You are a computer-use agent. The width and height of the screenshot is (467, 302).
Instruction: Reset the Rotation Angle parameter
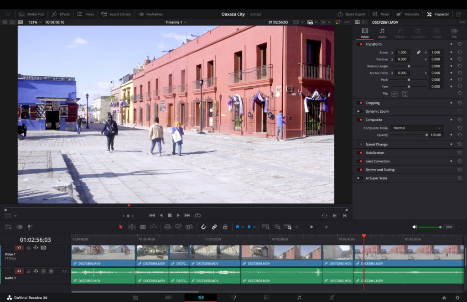click(x=459, y=66)
